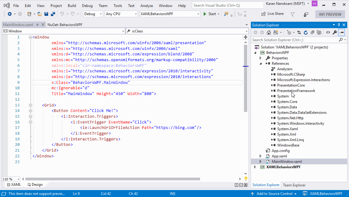The image size is (349, 197).
Task: Open the Debug configuration dropdown
Action: (93, 14)
